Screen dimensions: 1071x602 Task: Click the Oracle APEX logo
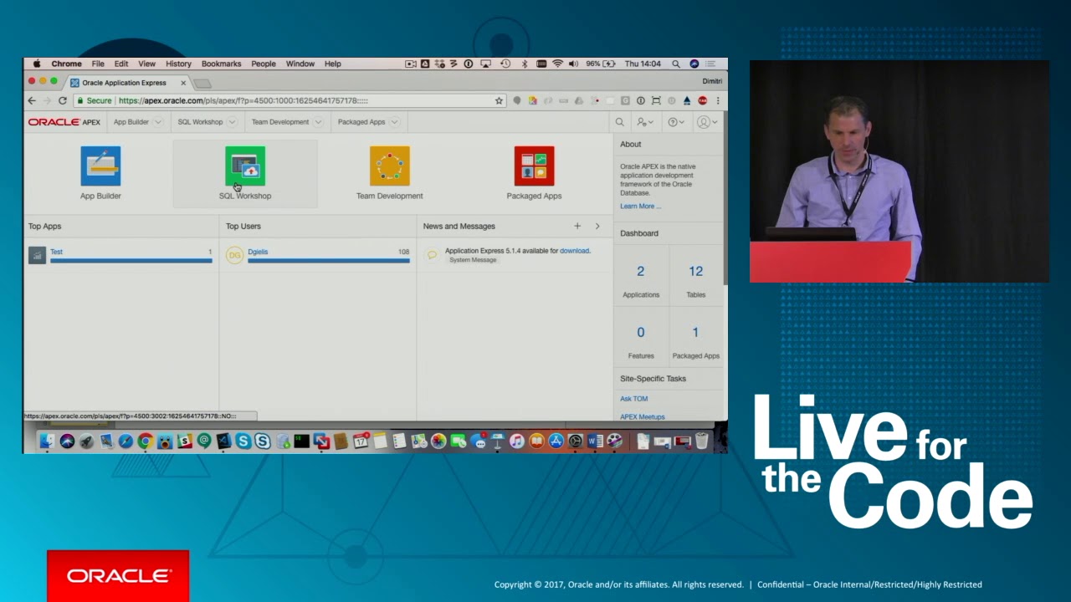pos(64,122)
